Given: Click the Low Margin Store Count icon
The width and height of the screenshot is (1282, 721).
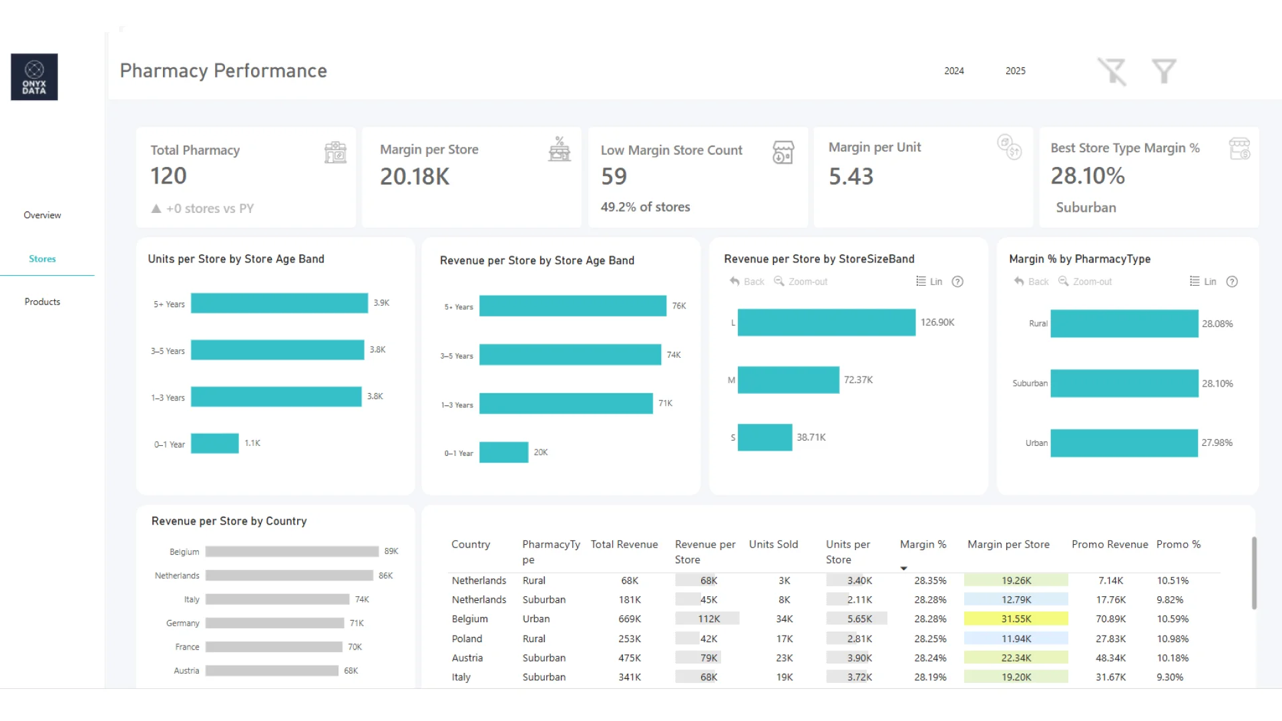Looking at the screenshot, I should point(783,152).
